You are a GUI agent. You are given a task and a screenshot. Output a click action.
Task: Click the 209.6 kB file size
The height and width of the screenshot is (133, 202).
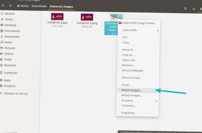pos(87,27)
